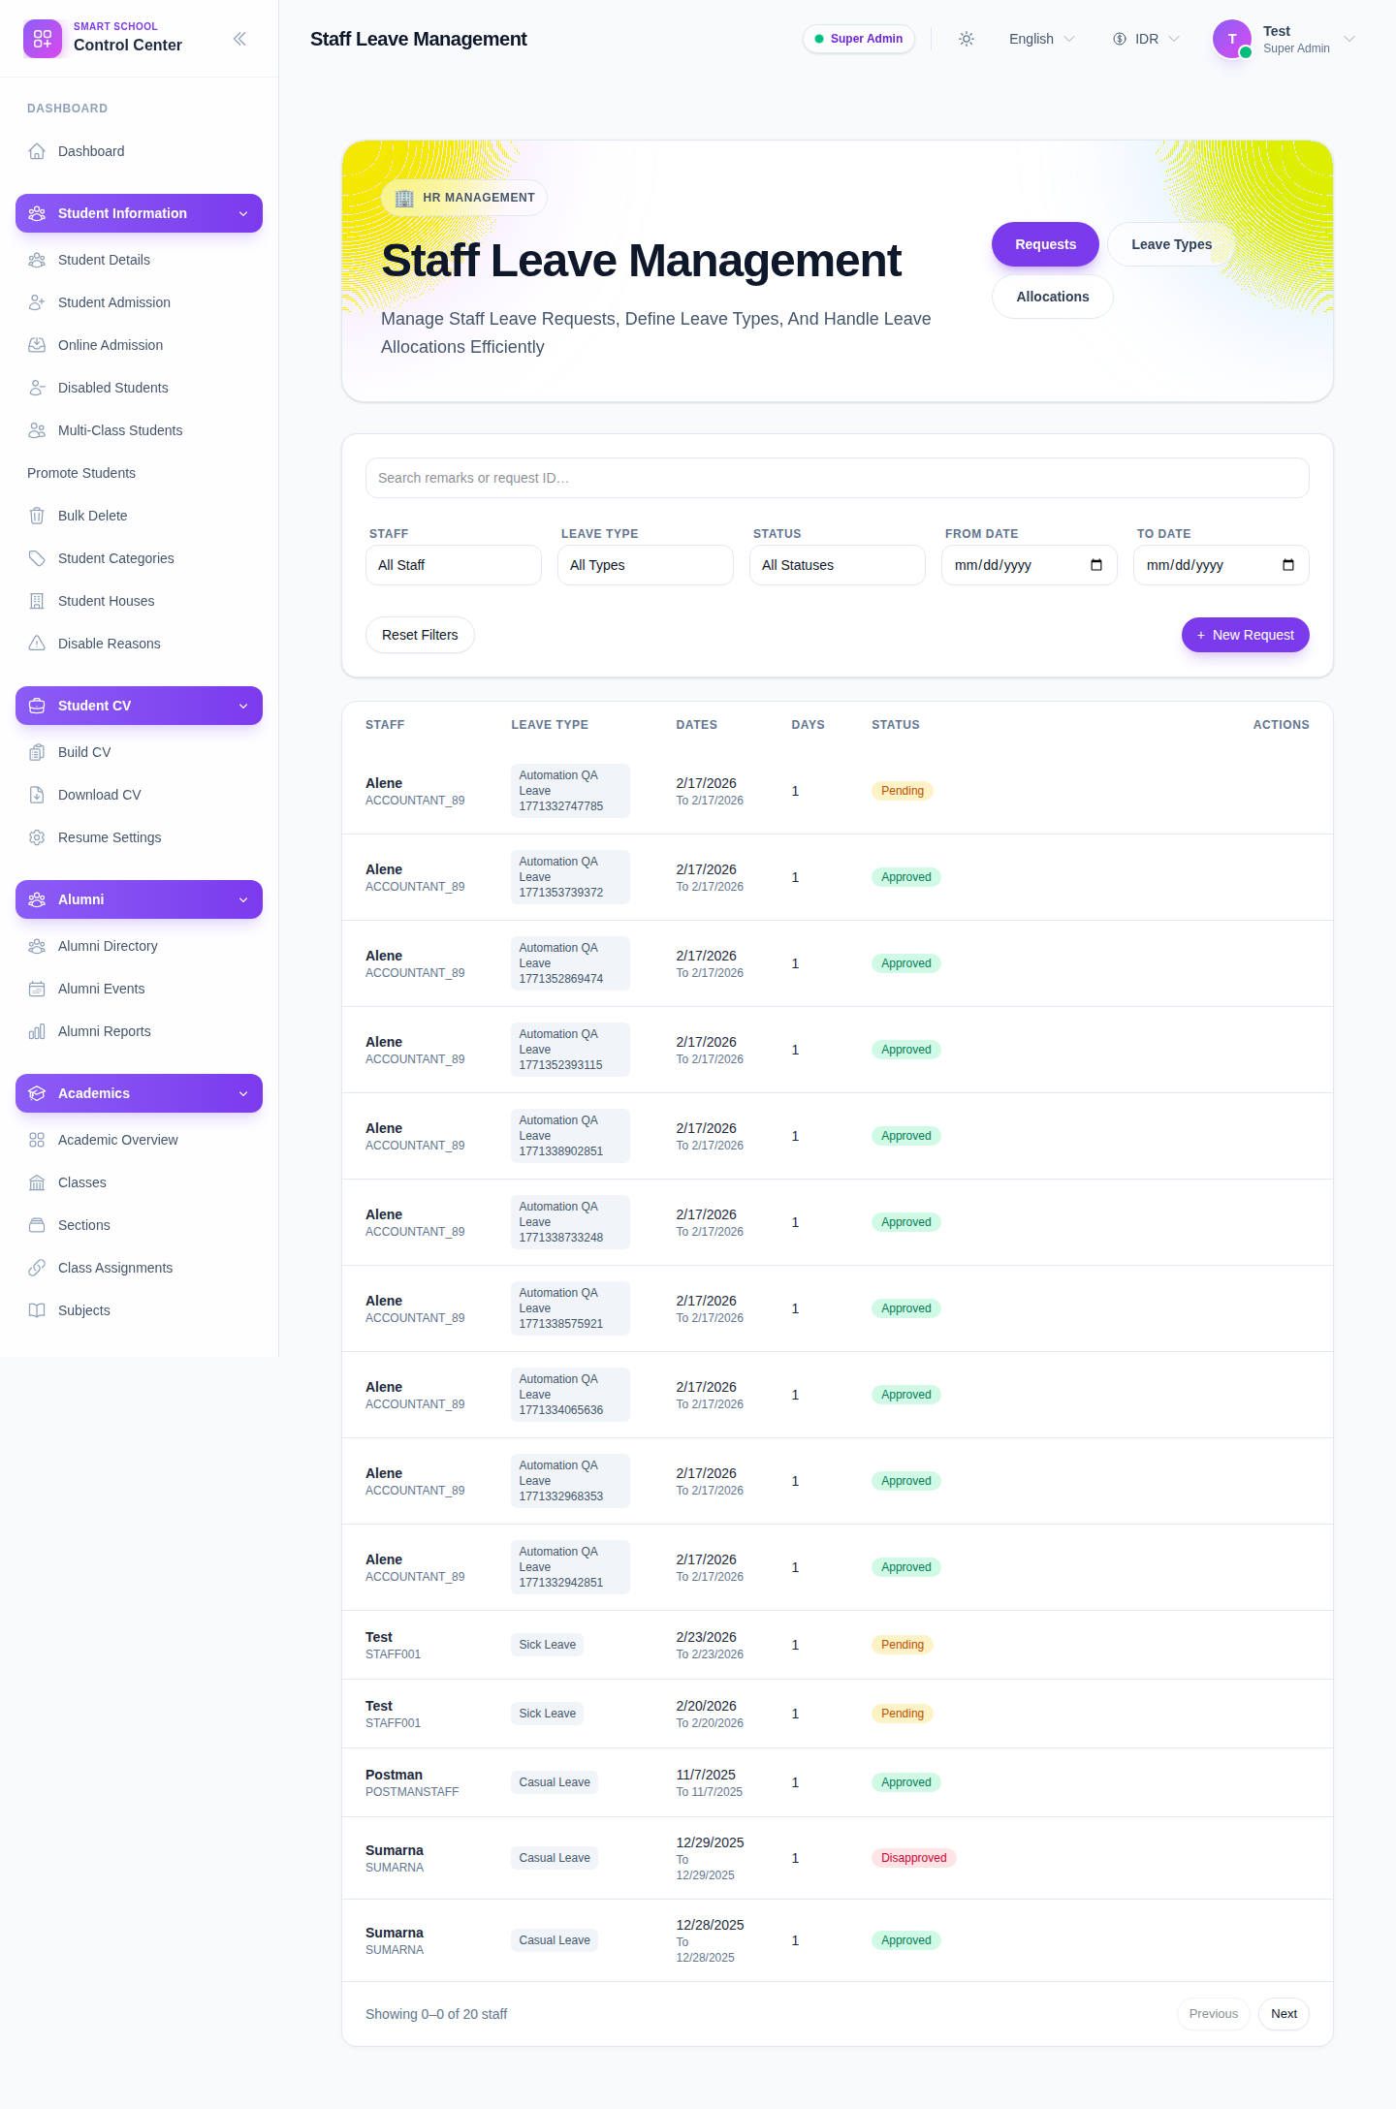
Task: Toggle the light/dark theme sun icon
Action: tap(967, 39)
